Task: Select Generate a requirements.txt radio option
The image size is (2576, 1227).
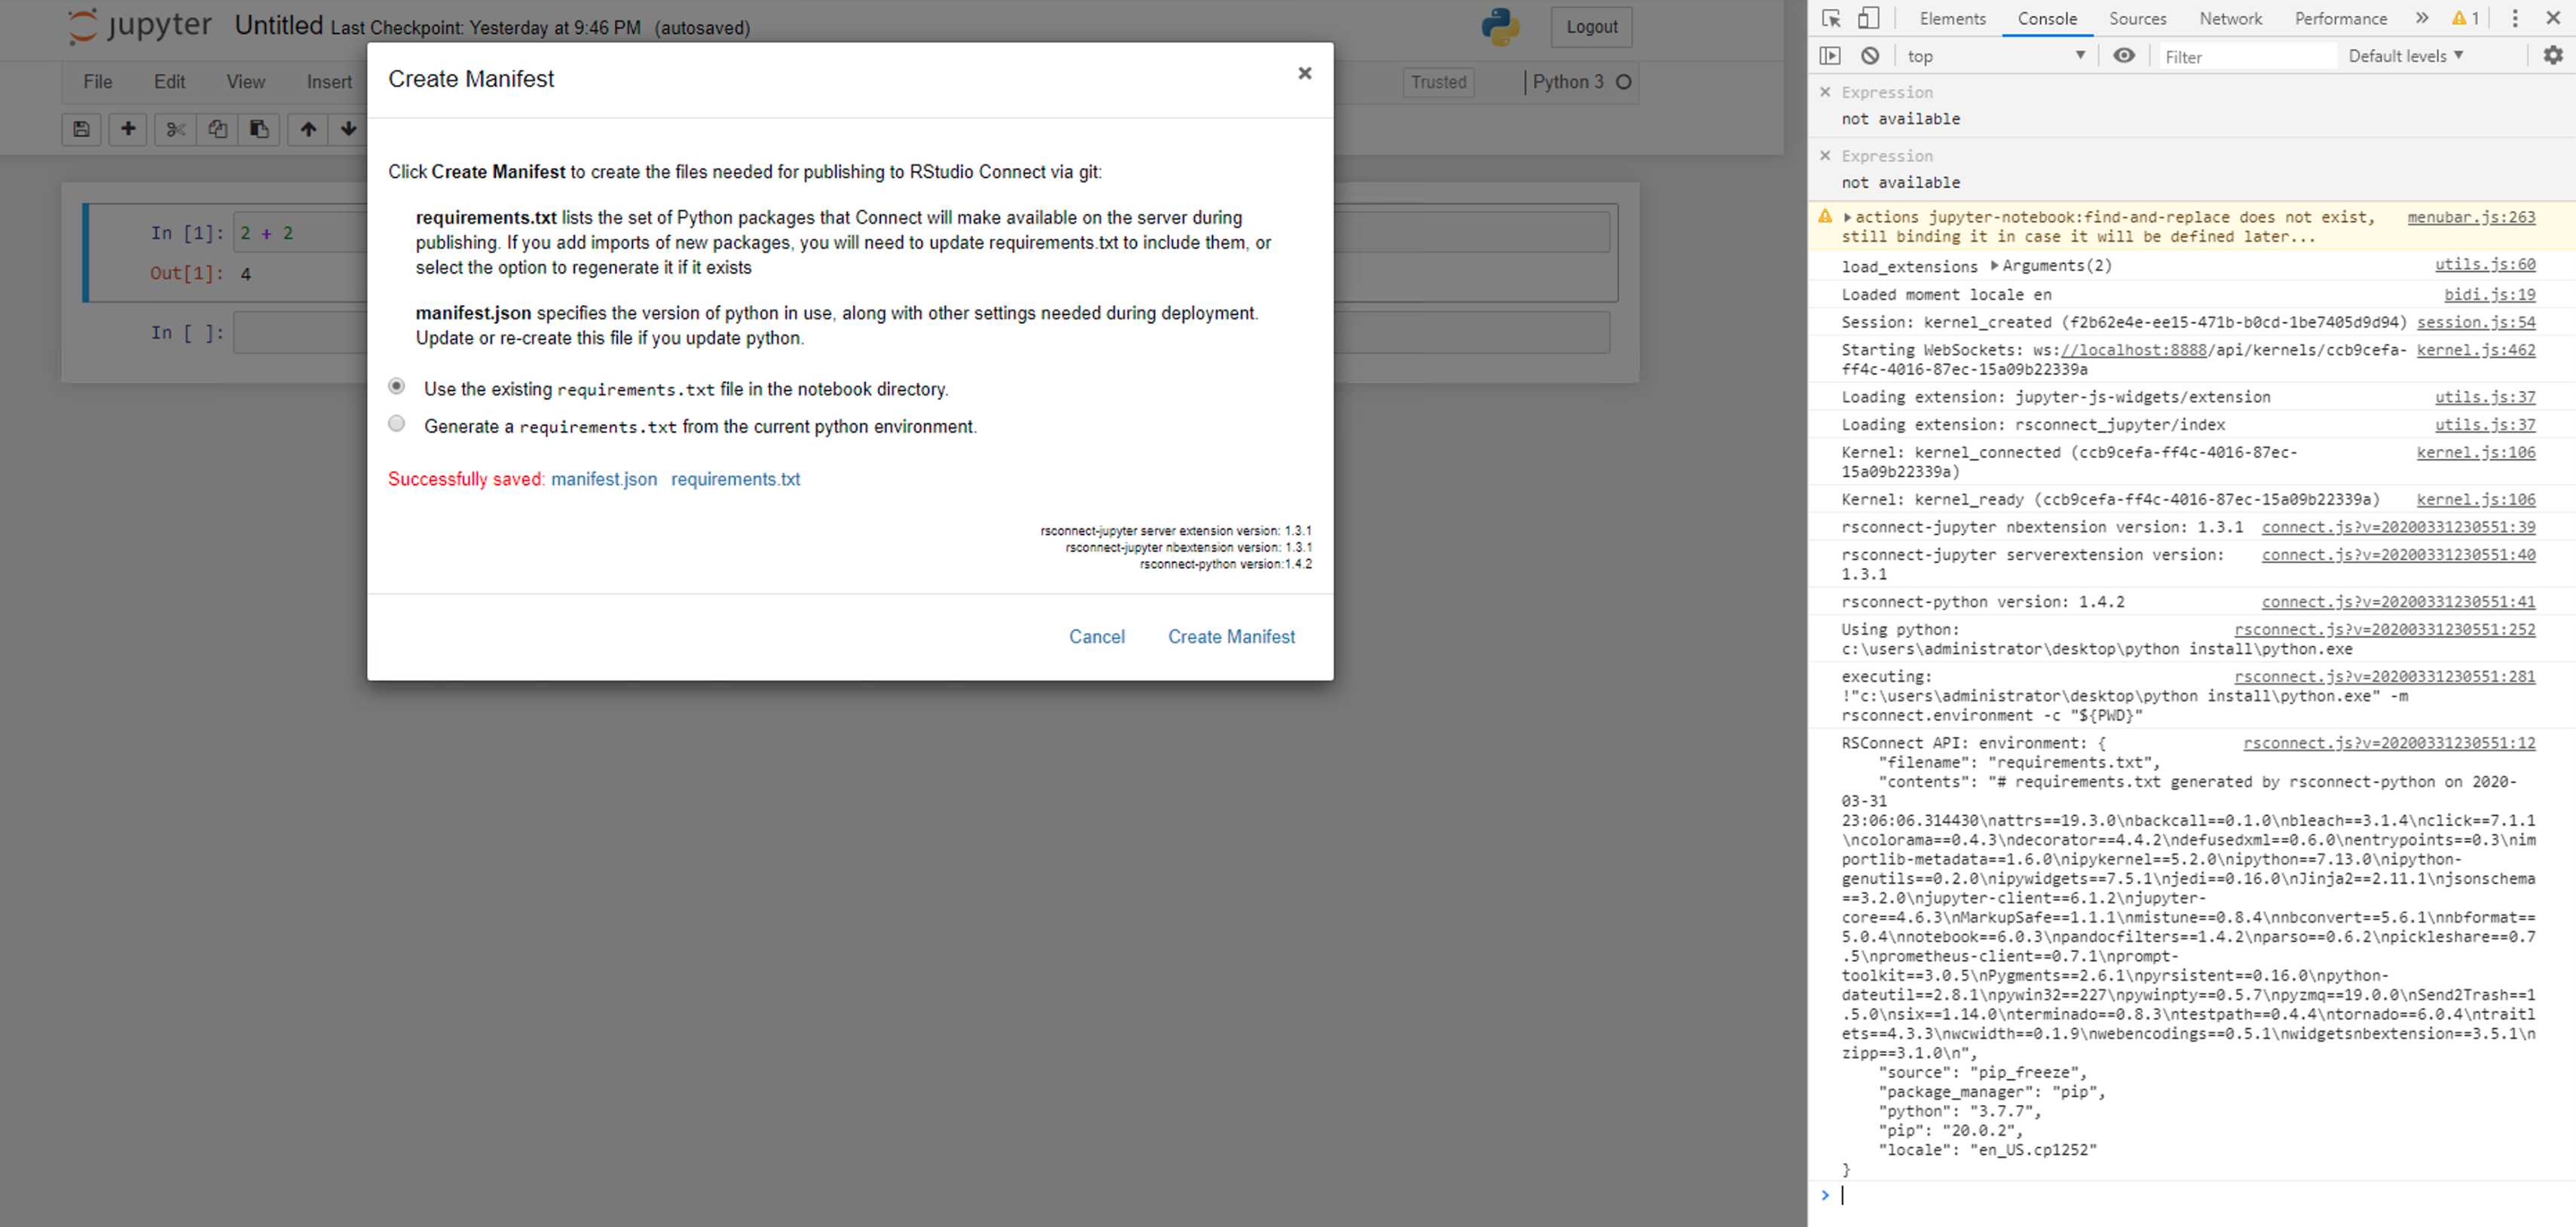Action: (x=397, y=424)
